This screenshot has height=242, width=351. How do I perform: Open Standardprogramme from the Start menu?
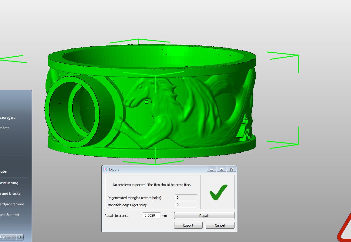point(12,204)
